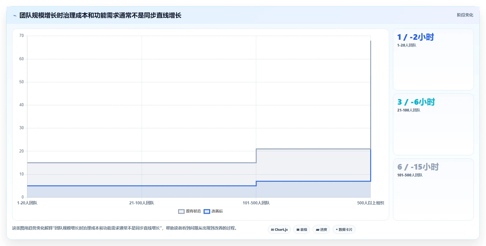Click the 20 y-axis value

pos(21,151)
